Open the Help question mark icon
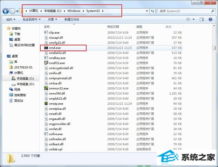The height and width of the screenshot is (167, 218). click(x=210, y=20)
